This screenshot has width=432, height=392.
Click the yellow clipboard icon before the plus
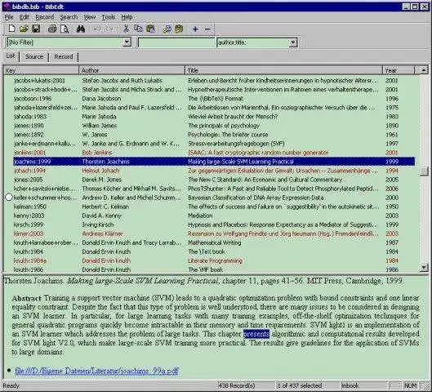tap(179, 29)
